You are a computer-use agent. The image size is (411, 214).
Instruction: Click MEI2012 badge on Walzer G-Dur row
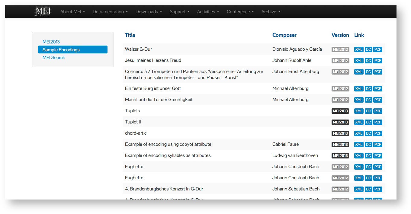(x=340, y=50)
